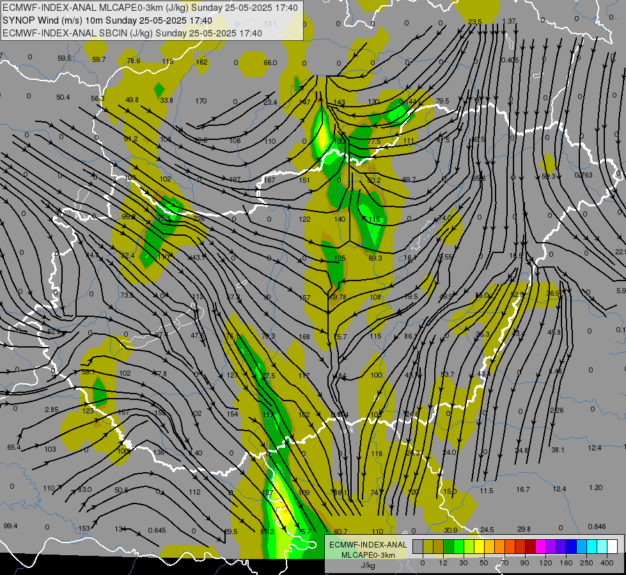Click the map value '0.405'
The height and width of the screenshot is (575, 626).
point(510,60)
